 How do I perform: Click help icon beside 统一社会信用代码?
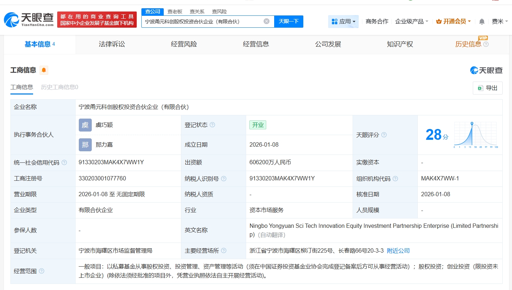[x=64, y=163]
